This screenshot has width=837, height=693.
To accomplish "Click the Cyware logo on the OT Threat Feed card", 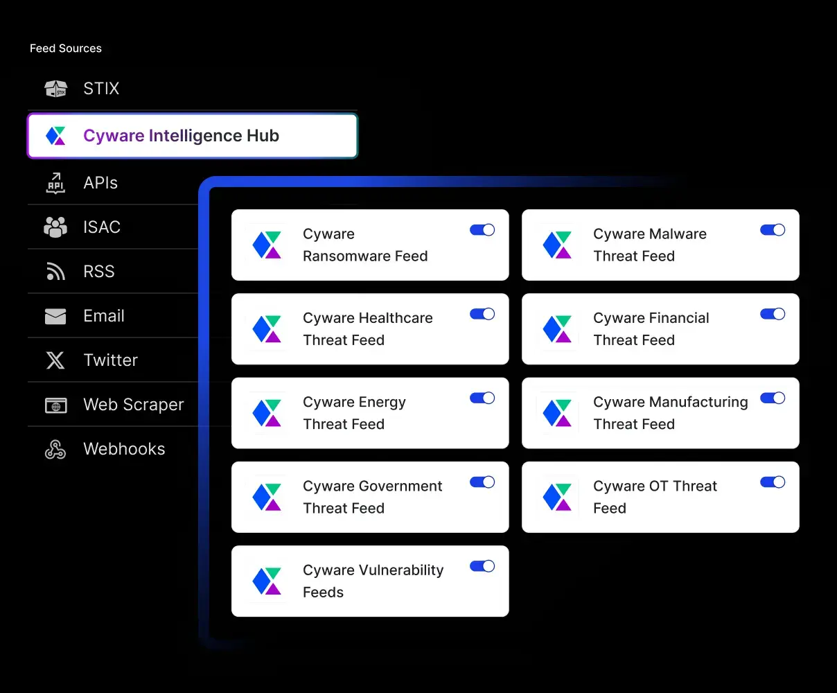I will point(557,497).
